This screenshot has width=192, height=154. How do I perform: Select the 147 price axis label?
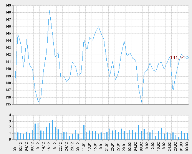pyautogui.click(x=8, y=20)
